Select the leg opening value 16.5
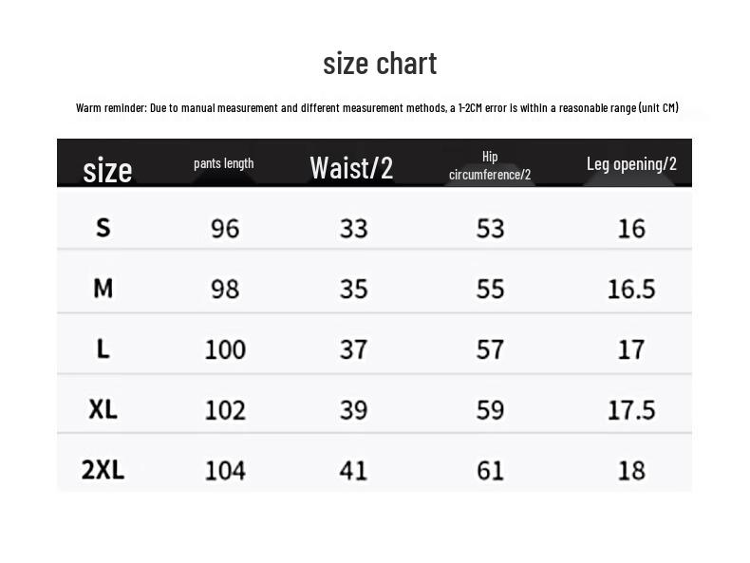The height and width of the screenshot is (563, 750). (631, 289)
